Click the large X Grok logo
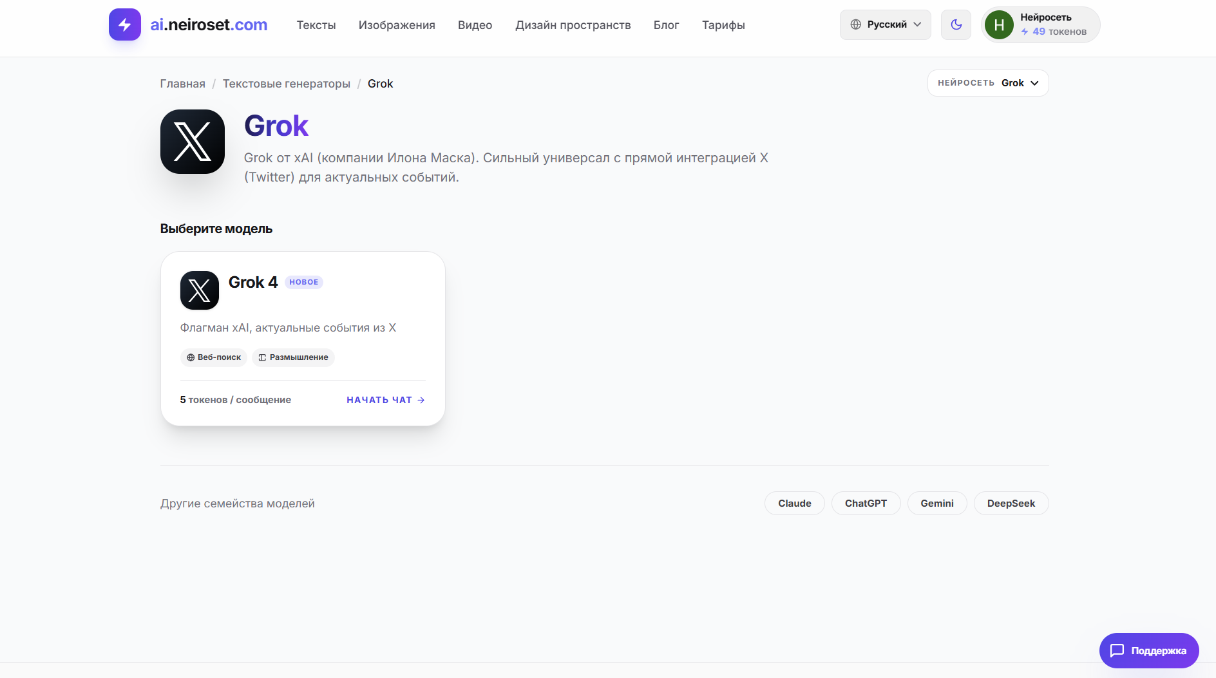This screenshot has width=1216, height=678. [193, 142]
